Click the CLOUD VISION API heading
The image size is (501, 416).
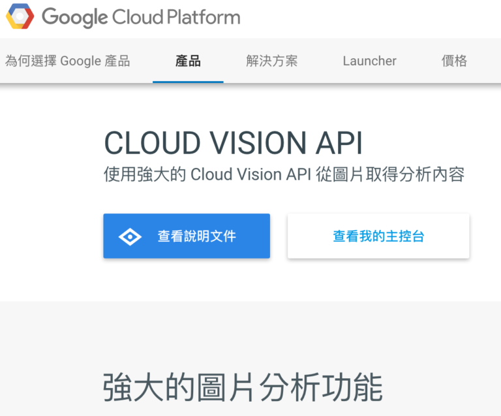(x=234, y=142)
